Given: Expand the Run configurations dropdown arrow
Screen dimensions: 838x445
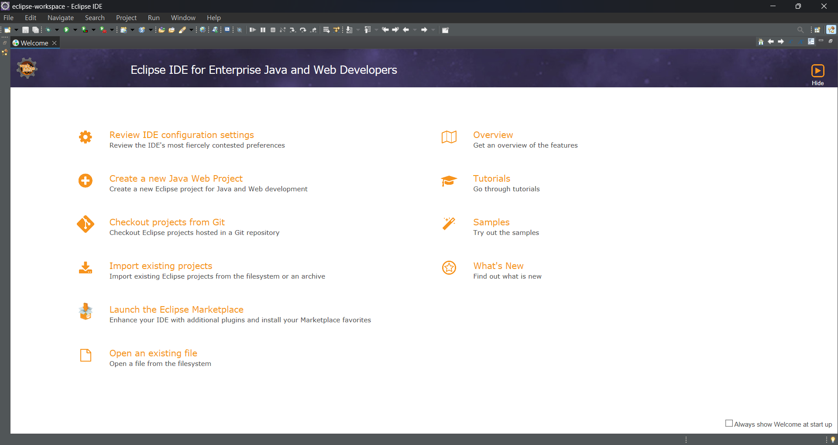Looking at the screenshot, I should [75, 30].
